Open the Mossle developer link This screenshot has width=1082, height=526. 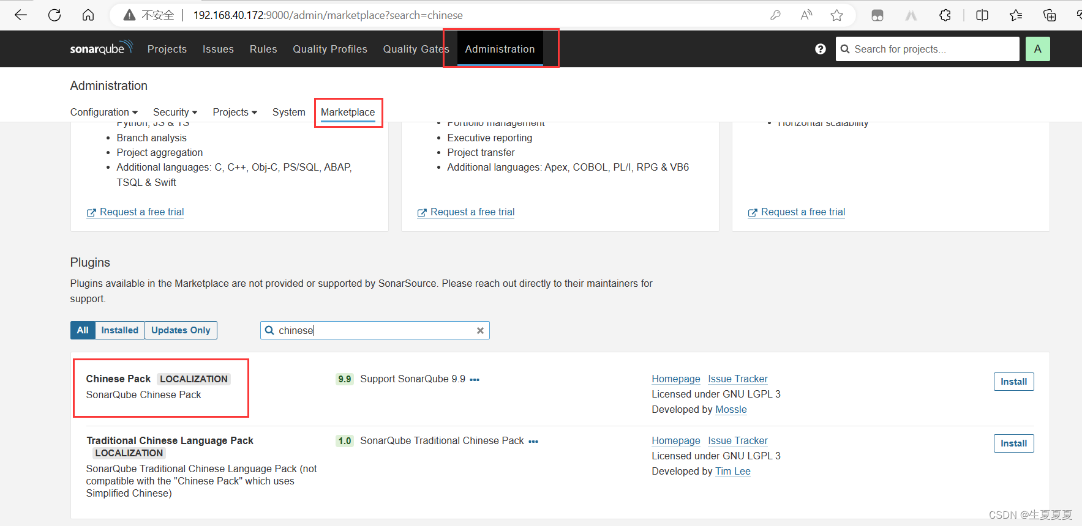(731, 410)
